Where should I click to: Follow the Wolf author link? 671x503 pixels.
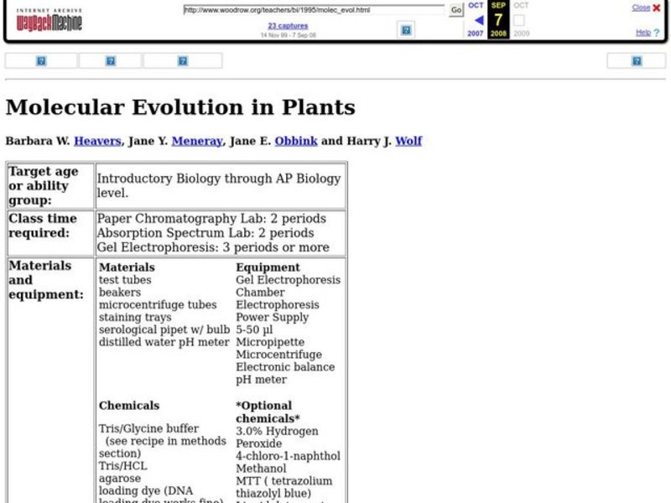(x=410, y=140)
